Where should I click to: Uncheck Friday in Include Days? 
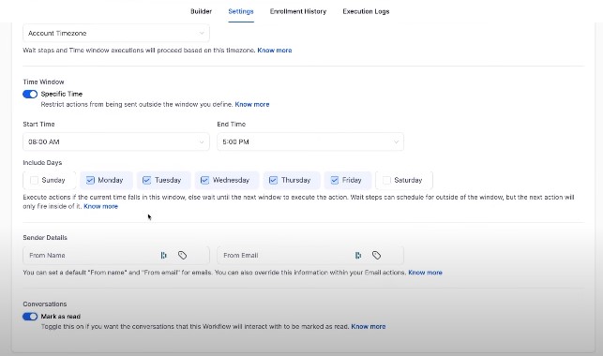point(335,180)
